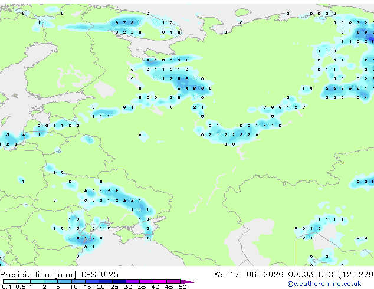Click the 'GFS 0.25' model label
Image resolution: width=374 pixels, height=289 pixels.
100,275
